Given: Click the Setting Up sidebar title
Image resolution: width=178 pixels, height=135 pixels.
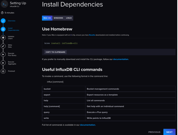Looking at the screenshot, I should coord(18,3).
